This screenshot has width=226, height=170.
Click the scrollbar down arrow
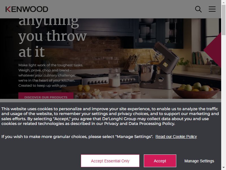[x=223, y=168]
